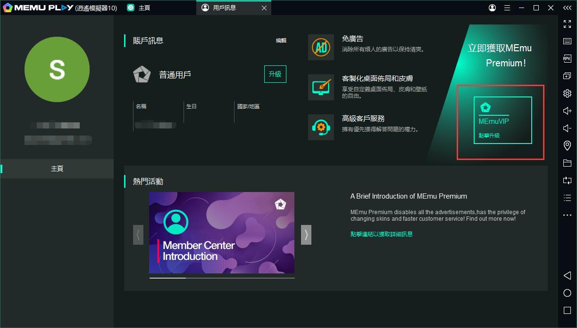Close the 用戶訊息 tab
The width and height of the screenshot is (577, 328).
tap(264, 8)
